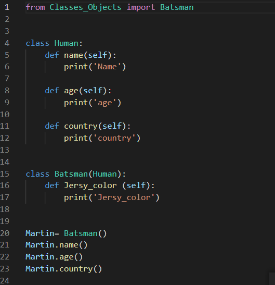Click the string 'Name' on line 6
This screenshot has height=285, width=275.
point(107,67)
